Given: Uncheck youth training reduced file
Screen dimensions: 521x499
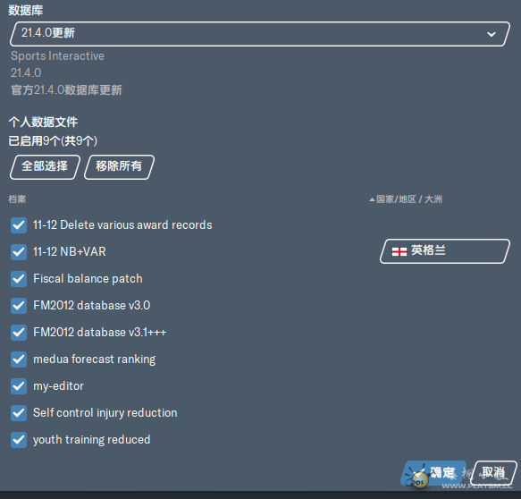Looking at the screenshot, I should coord(19,440).
